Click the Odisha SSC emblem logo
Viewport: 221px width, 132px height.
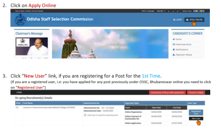click(x=20, y=19)
